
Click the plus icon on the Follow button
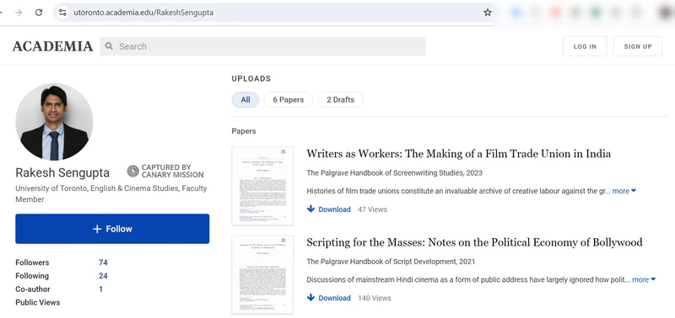97,229
